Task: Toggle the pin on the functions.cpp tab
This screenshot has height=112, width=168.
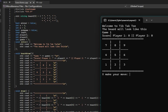Action: 31,2
